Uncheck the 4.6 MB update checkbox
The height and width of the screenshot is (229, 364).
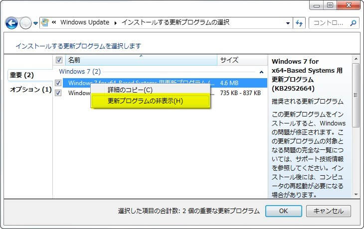[58, 83]
